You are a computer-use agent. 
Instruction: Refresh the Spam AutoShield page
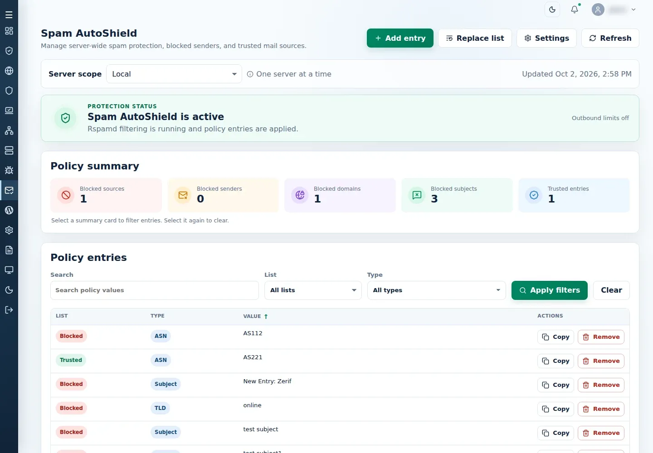click(x=610, y=38)
